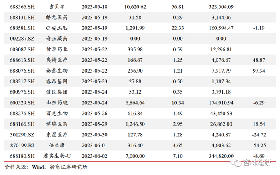Click company name 皓元医药
The width and height of the screenshot is (280, 175).
tap(57, 18)
